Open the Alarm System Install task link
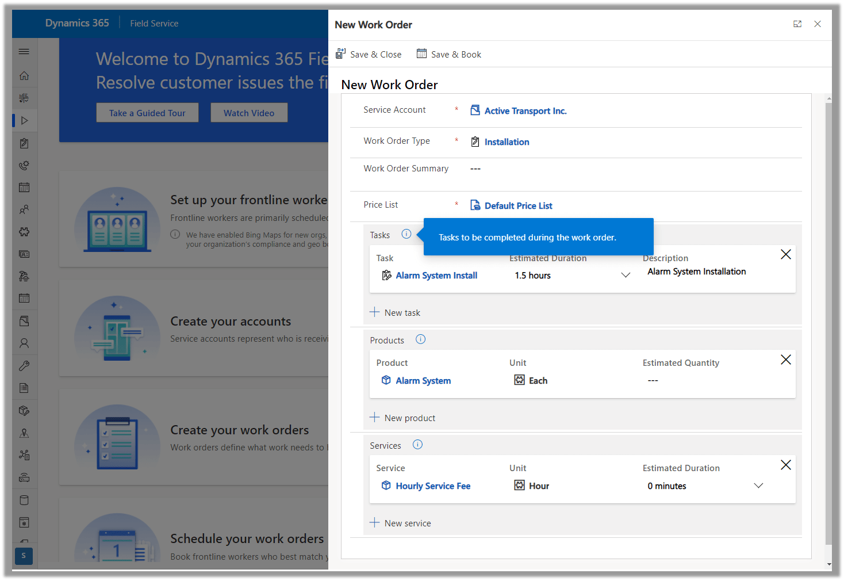Screen dimensions: 844x581 click(436, 276)
